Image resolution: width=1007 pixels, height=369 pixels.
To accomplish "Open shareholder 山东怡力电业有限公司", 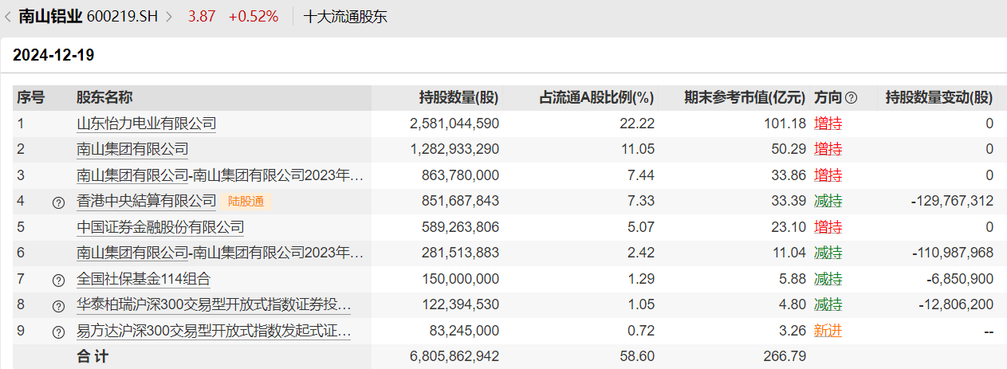I will [146, 124].
